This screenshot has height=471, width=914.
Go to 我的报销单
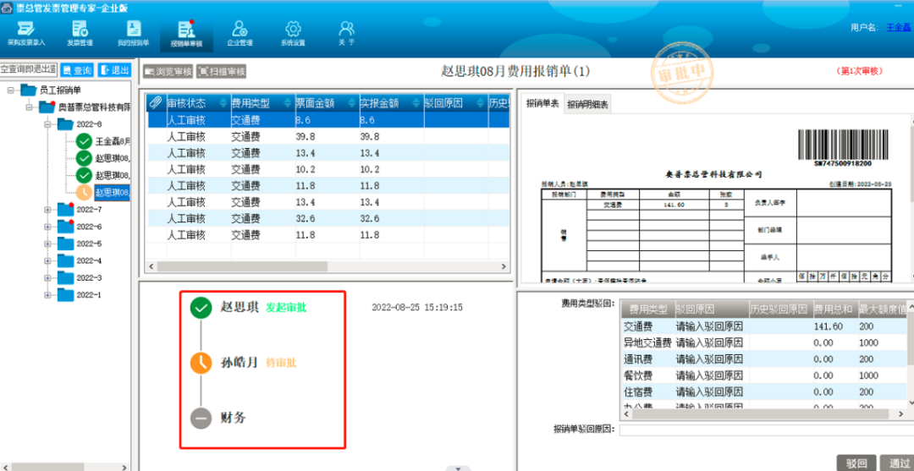[x=133, y=32]
